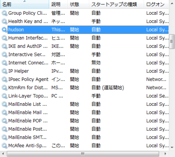Select the Interactive Ser... service name
Screen dimensions: 175x157
click(x=27, y=55)
